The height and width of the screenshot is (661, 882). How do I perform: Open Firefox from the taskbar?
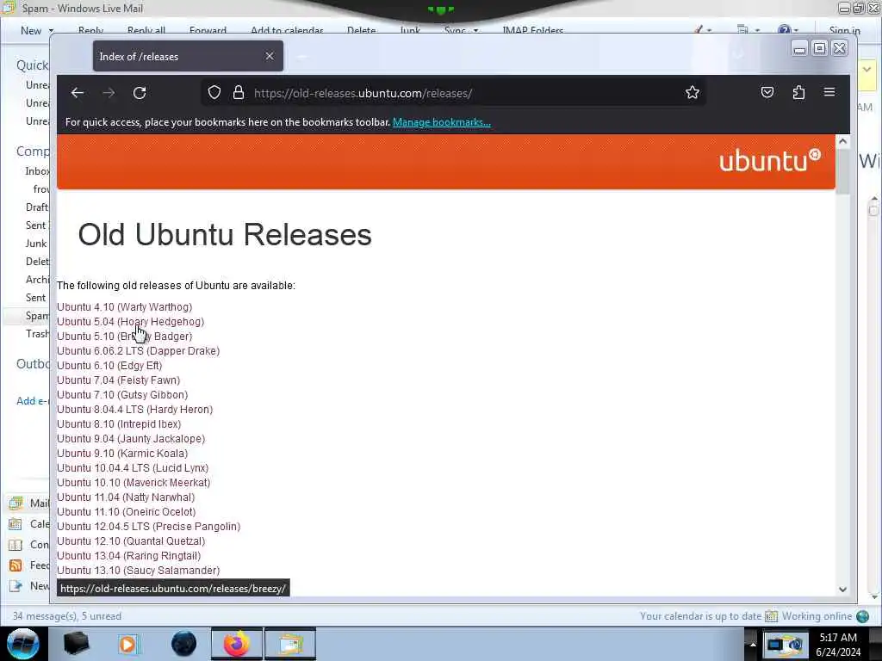click(237, 644)
